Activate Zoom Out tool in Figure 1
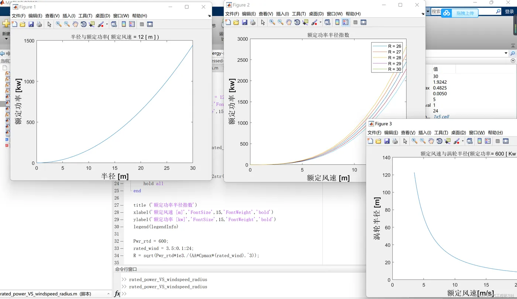Screen dimensions: 517x299 [x=67, y=24]
